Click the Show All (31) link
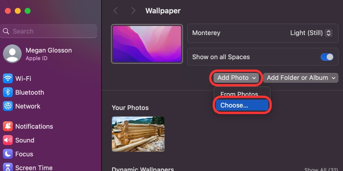This screenshot has height=171, width=343. tap(321, 169)
